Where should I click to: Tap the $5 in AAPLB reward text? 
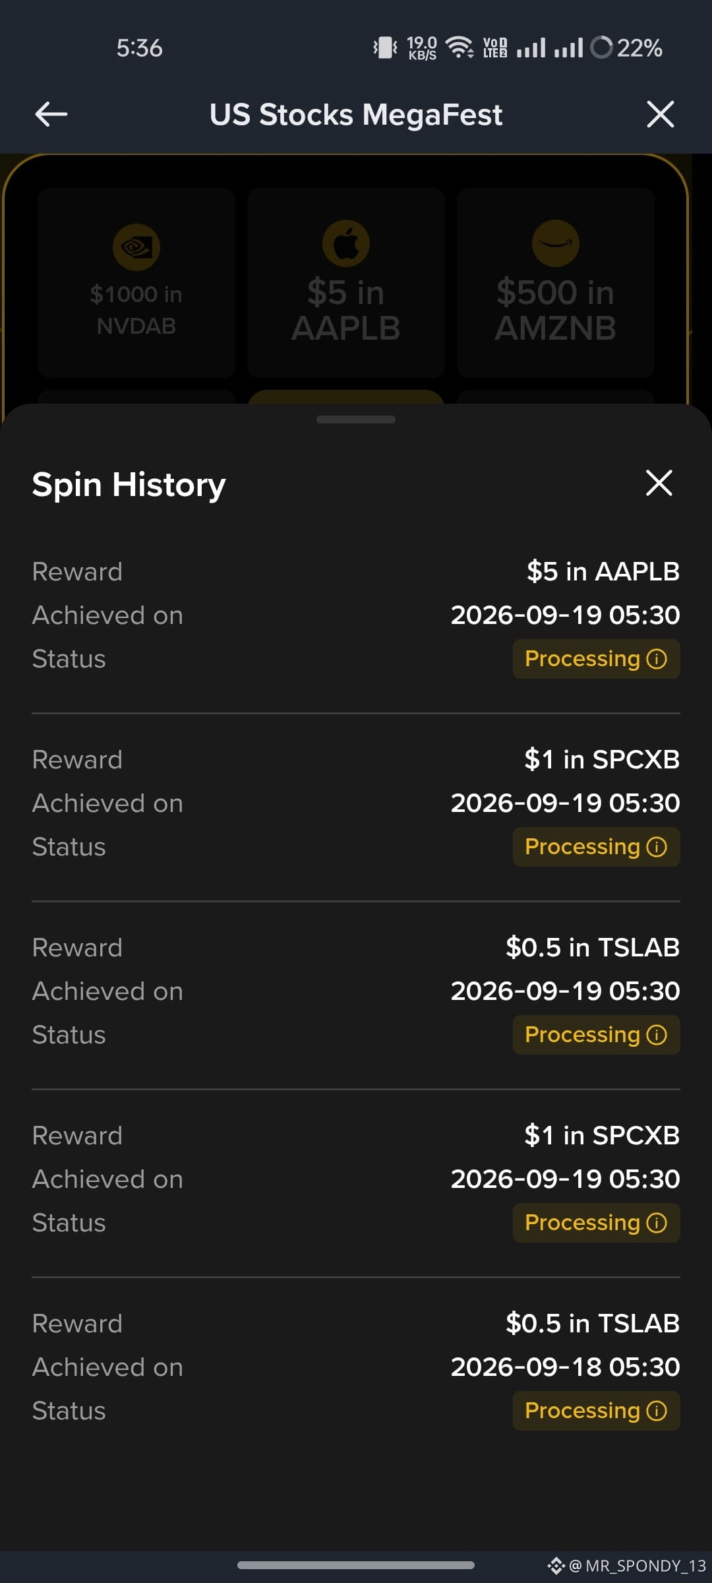point(603,571)
